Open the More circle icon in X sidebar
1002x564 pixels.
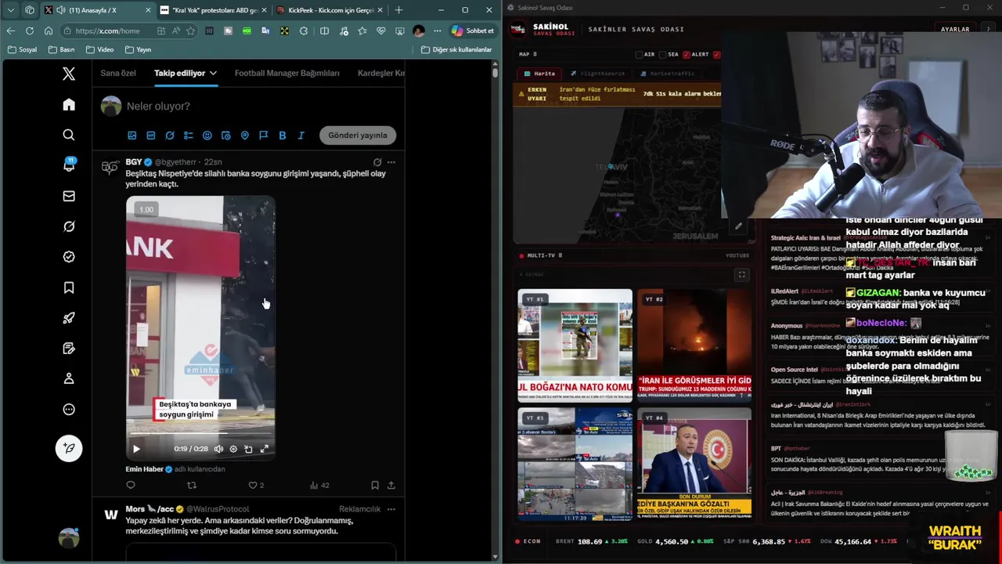(x=69, y=409)
